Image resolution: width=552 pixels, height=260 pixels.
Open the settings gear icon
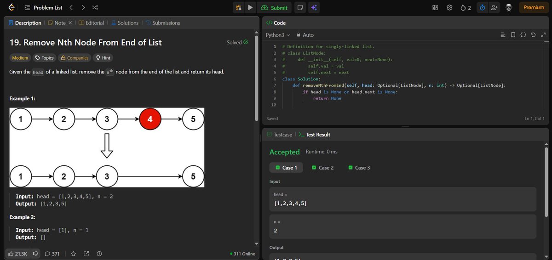(449, 8)
